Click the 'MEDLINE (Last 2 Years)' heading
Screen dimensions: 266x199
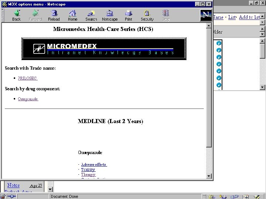tap(110, 121)
